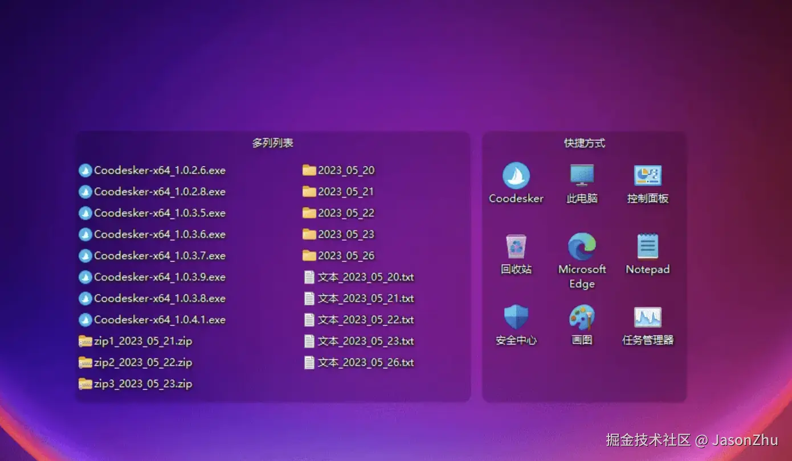Screen dimensions: 792x461
Task: Click the Microsoft Edge label text
Action: [x=582, y=277]
